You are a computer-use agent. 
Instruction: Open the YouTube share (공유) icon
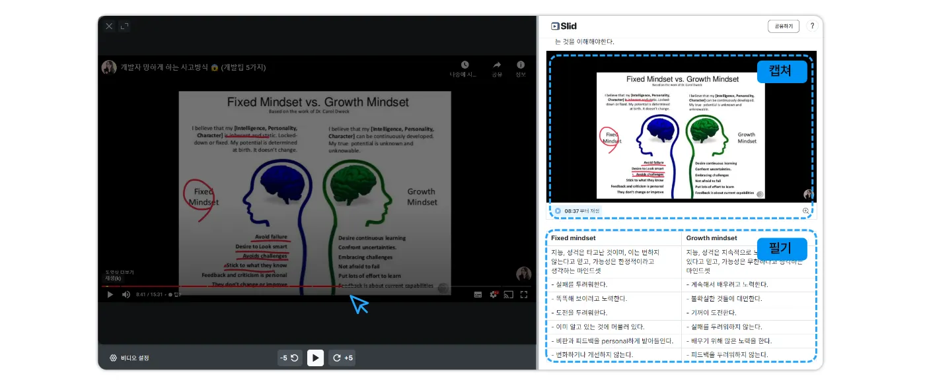click(x=497, y=69)
